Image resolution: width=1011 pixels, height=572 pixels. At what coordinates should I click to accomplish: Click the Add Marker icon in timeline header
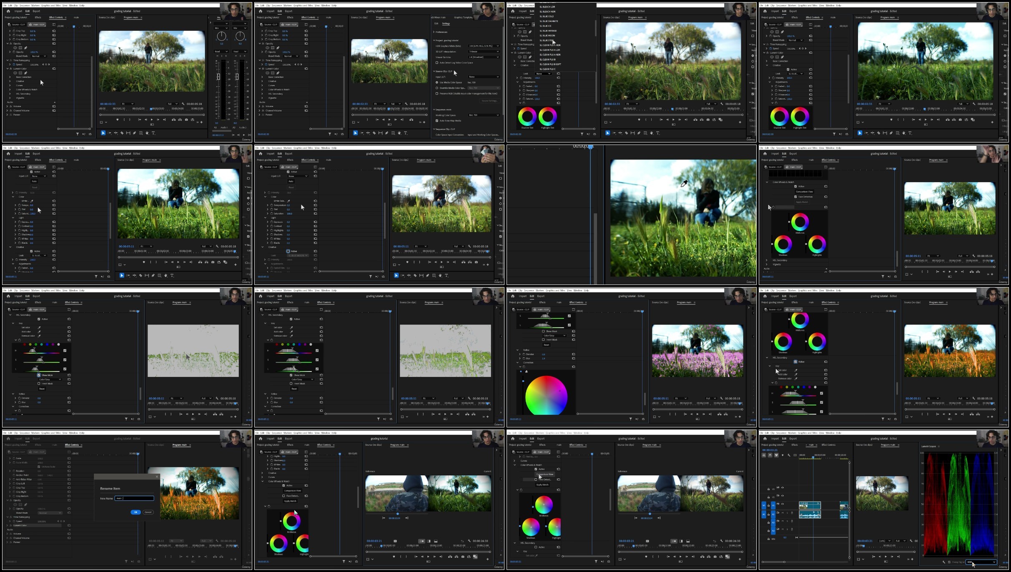coord(783,455)
